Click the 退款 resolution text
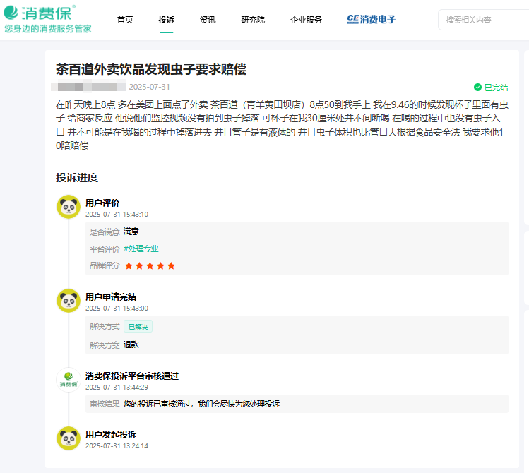Image resolution: width=529 pixels, height=473 pixels. click(x=131, y=345)
